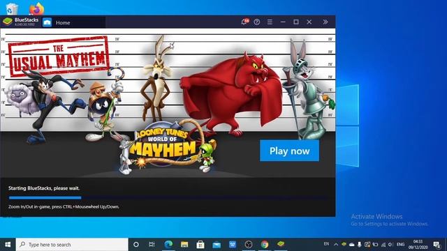
Task: Open the Windows Start menu
Action: (8, 245)
